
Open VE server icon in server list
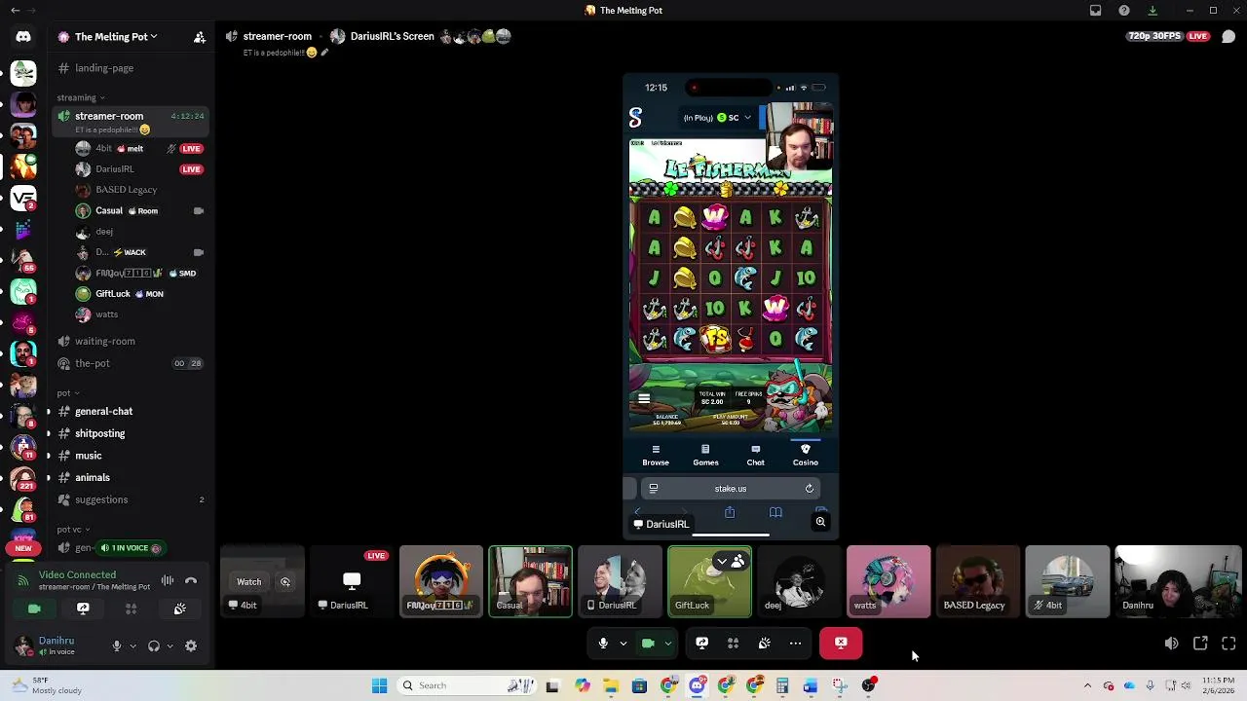coord(23,199)
